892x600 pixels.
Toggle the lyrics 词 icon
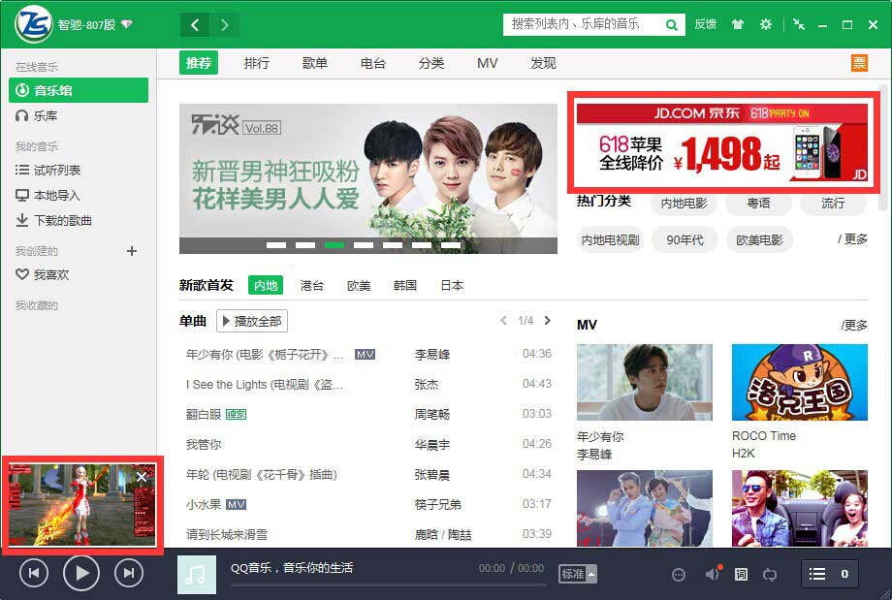coord(741,575)
